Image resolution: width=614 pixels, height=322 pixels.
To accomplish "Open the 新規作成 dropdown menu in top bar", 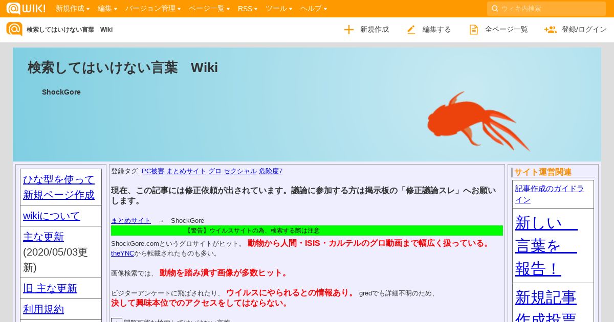I will click(73, 8).
